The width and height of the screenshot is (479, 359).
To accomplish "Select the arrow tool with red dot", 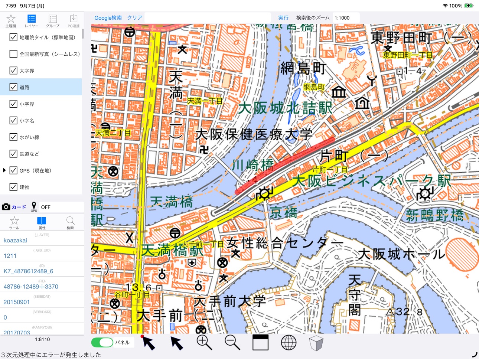I will click(x=148, y=343).
